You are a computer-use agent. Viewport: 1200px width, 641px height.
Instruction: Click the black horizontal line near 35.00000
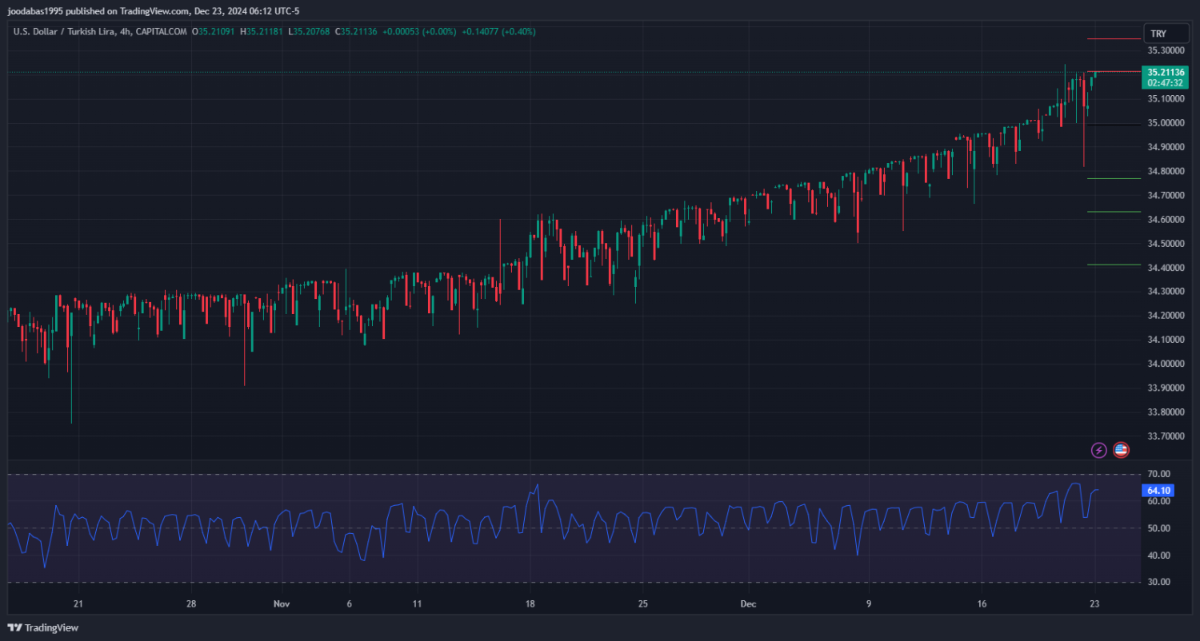tap(1114, 125)
